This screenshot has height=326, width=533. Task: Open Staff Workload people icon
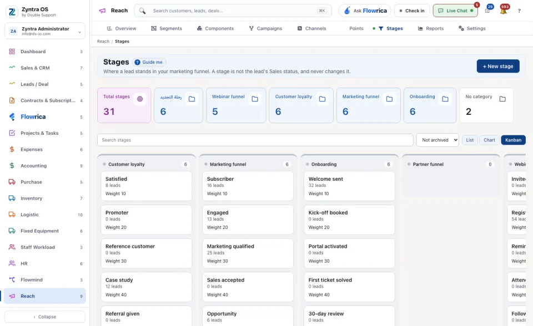(12, 247)
